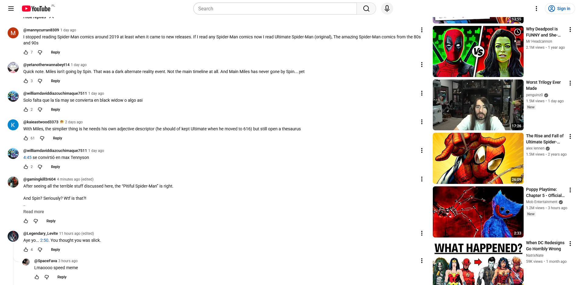Open action menu for Deadpool video

point(570,30)
